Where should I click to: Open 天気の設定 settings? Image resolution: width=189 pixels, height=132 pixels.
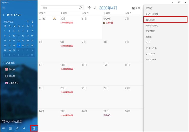pos(150,31)
